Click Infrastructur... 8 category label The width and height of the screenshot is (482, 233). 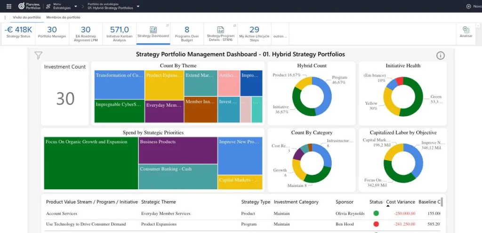340,143
